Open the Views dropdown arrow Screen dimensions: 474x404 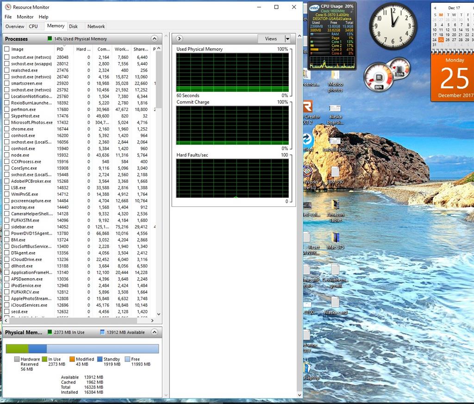point(288,39)
